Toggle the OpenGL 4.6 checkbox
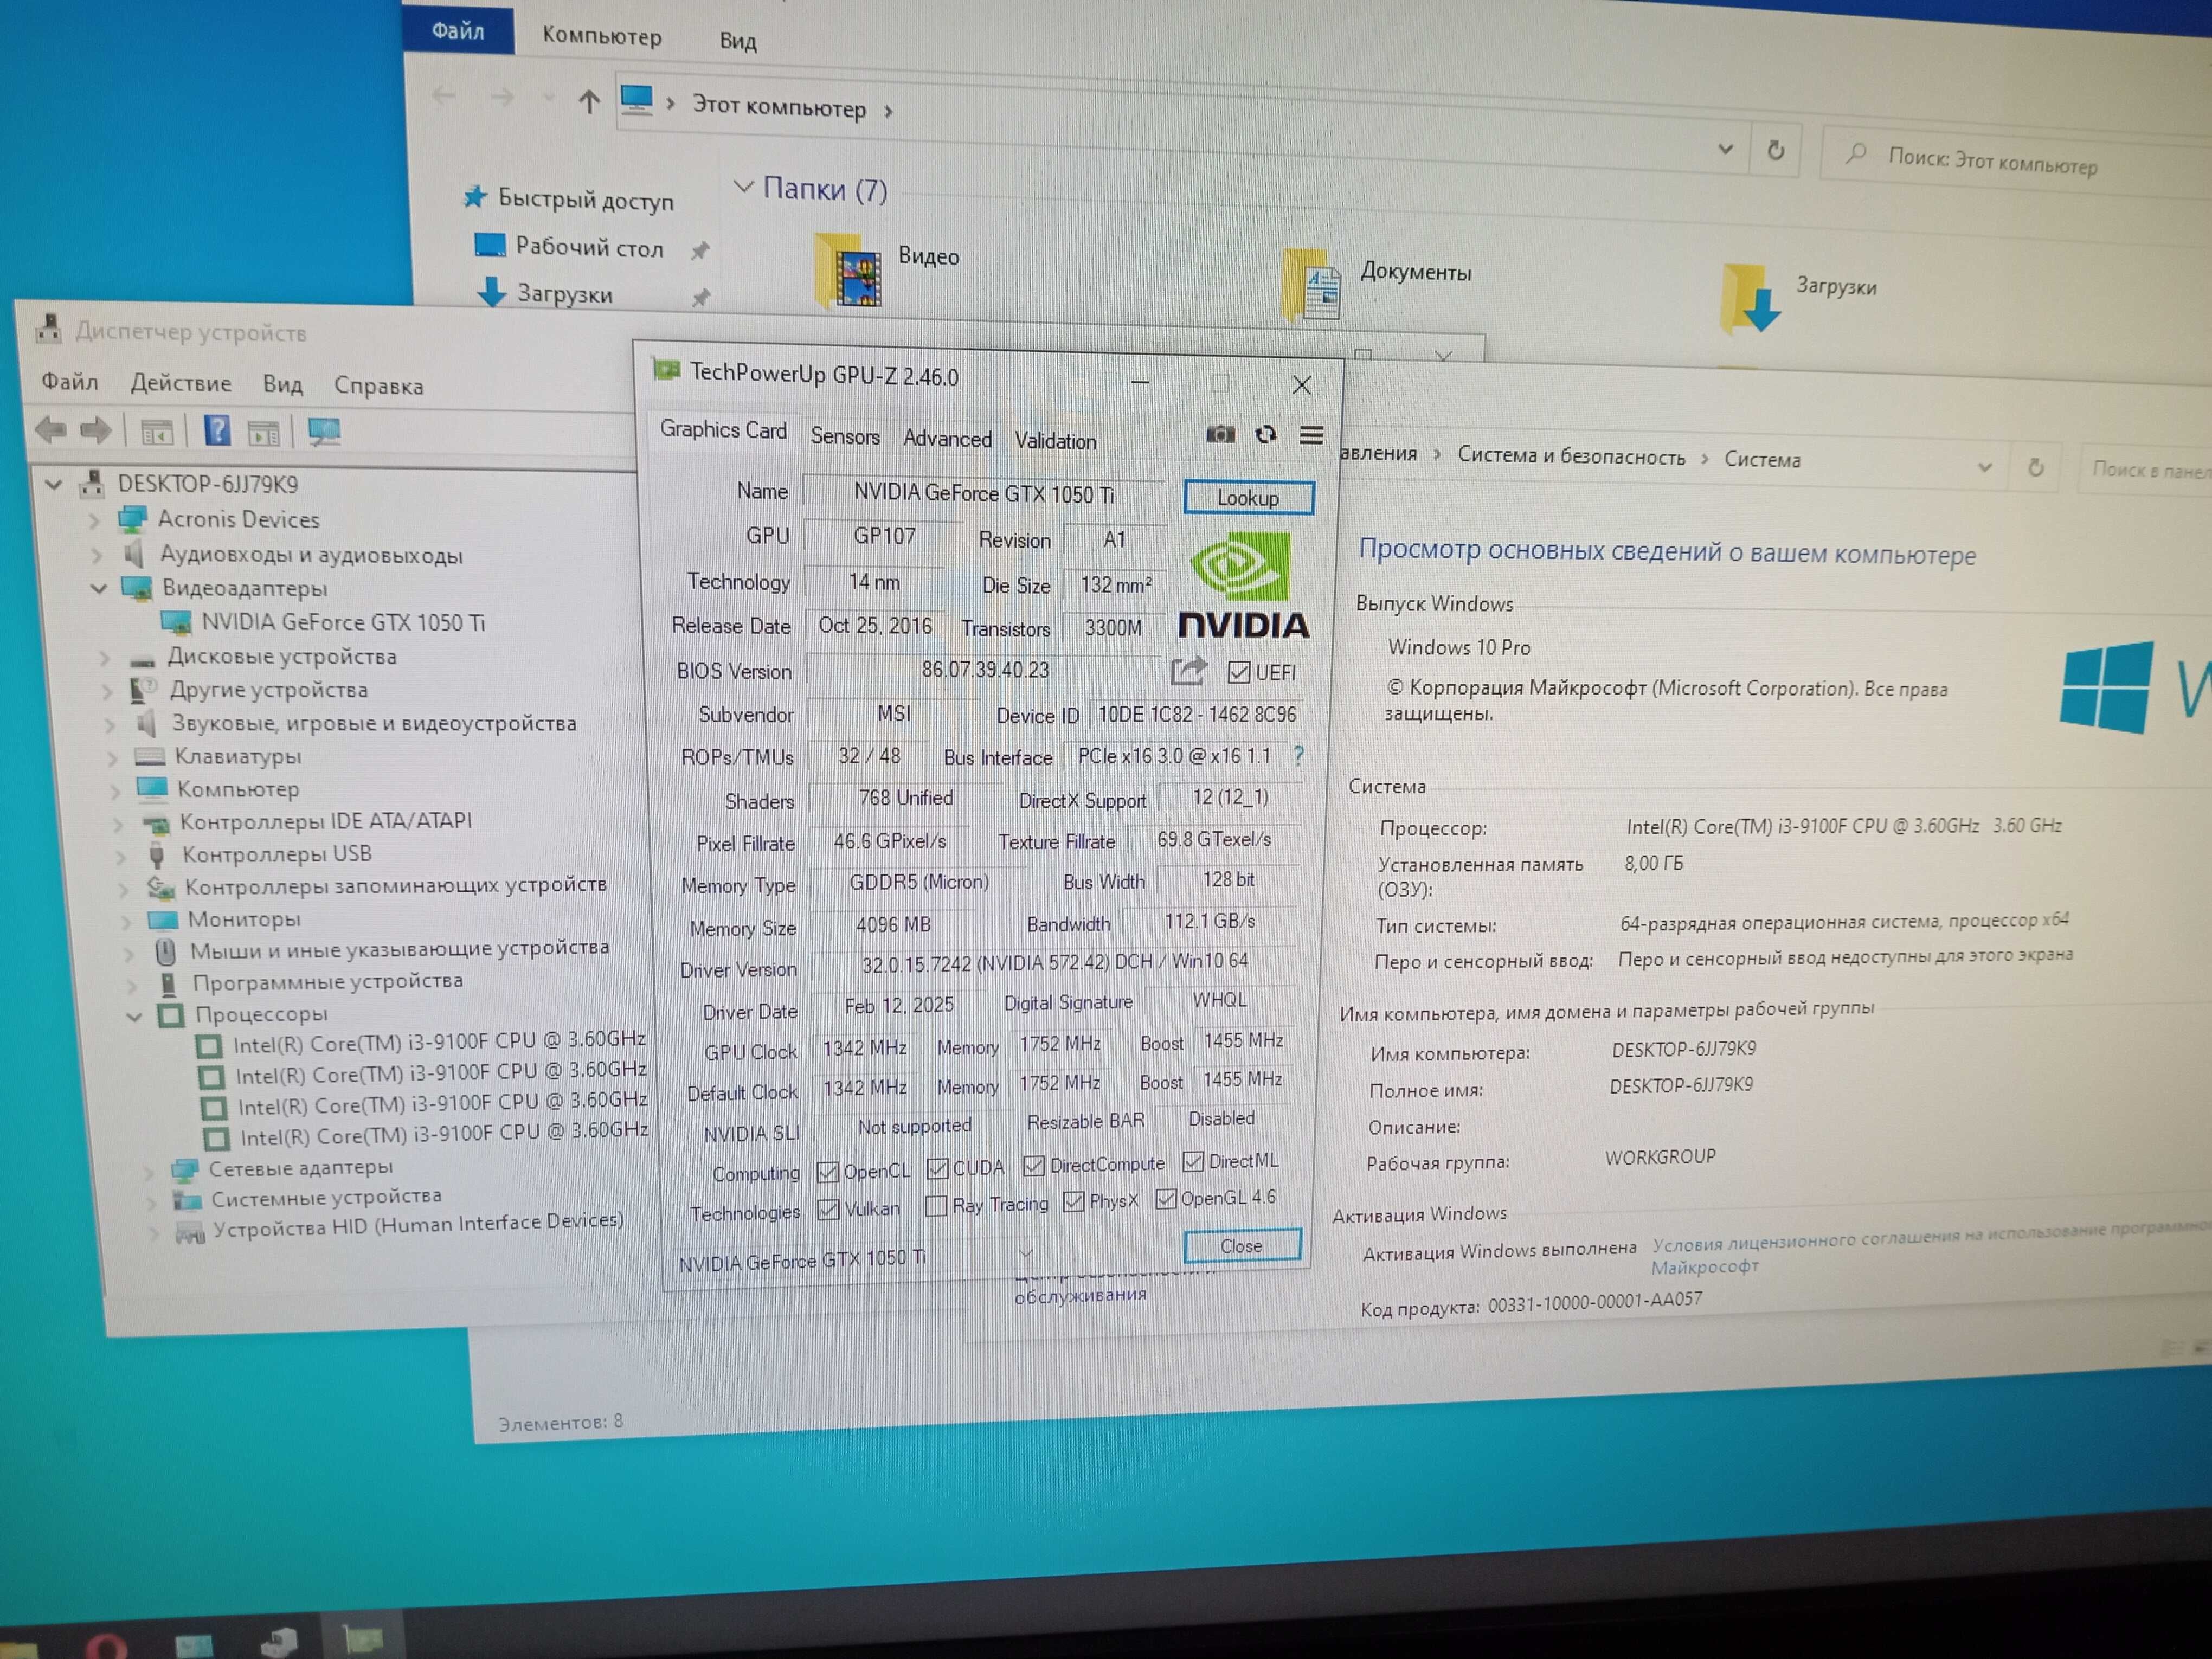The image size is (2212, 1659). 1165,1199
